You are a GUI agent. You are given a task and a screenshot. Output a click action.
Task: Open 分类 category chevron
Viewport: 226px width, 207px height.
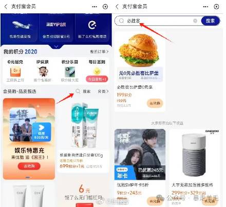coord(103,91)
